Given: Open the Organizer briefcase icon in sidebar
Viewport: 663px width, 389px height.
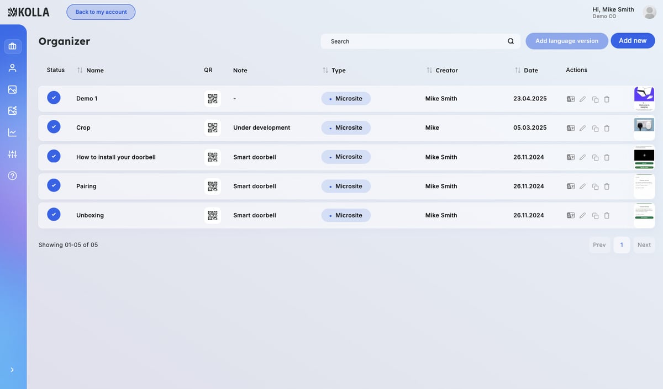Looking at the screenshot, I should coord(13,46).
